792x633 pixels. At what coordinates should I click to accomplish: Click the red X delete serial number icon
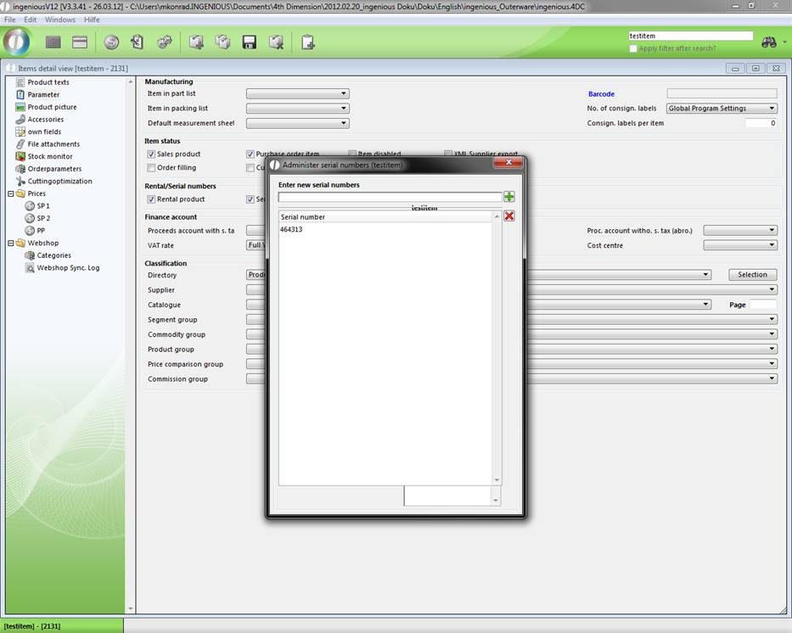click(508, 216)
